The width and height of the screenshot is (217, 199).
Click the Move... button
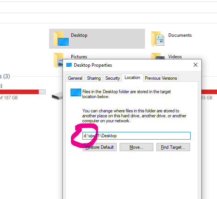pyautogui.click(x=136, y=147)
